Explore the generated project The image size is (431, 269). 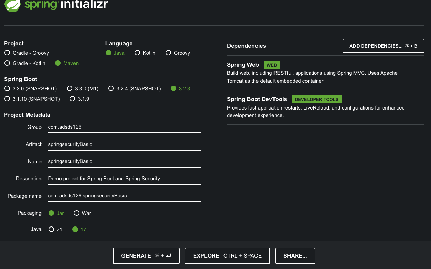(x=227, y=256)
